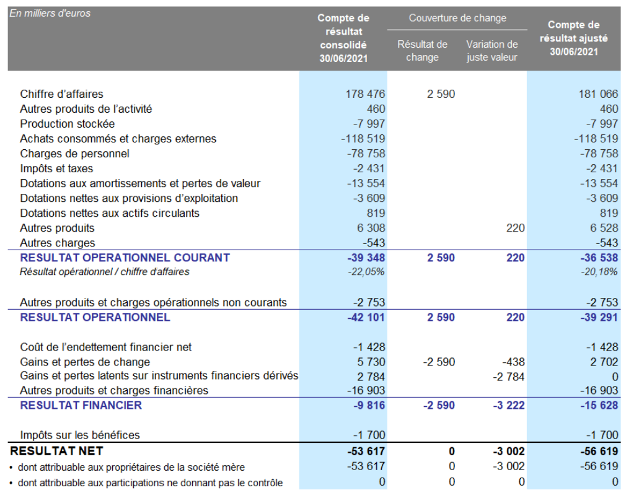This screenshot has height=498, width=631.
Task: Select the 'En milliers d'euros' caption
Action: (x=50, y=13)
